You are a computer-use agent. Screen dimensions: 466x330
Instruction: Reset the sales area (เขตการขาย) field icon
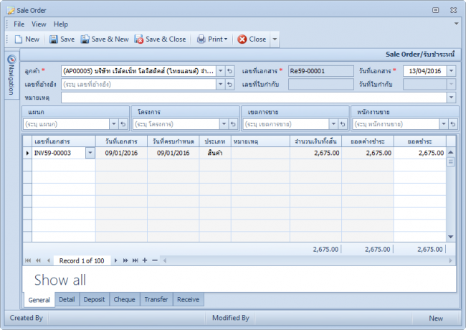click(343, 124)
